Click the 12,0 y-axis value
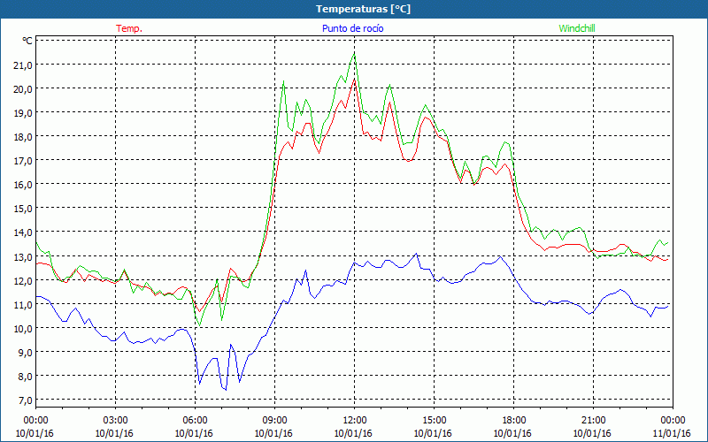This screenshot has width=708, height=442. tap(24, 280)
